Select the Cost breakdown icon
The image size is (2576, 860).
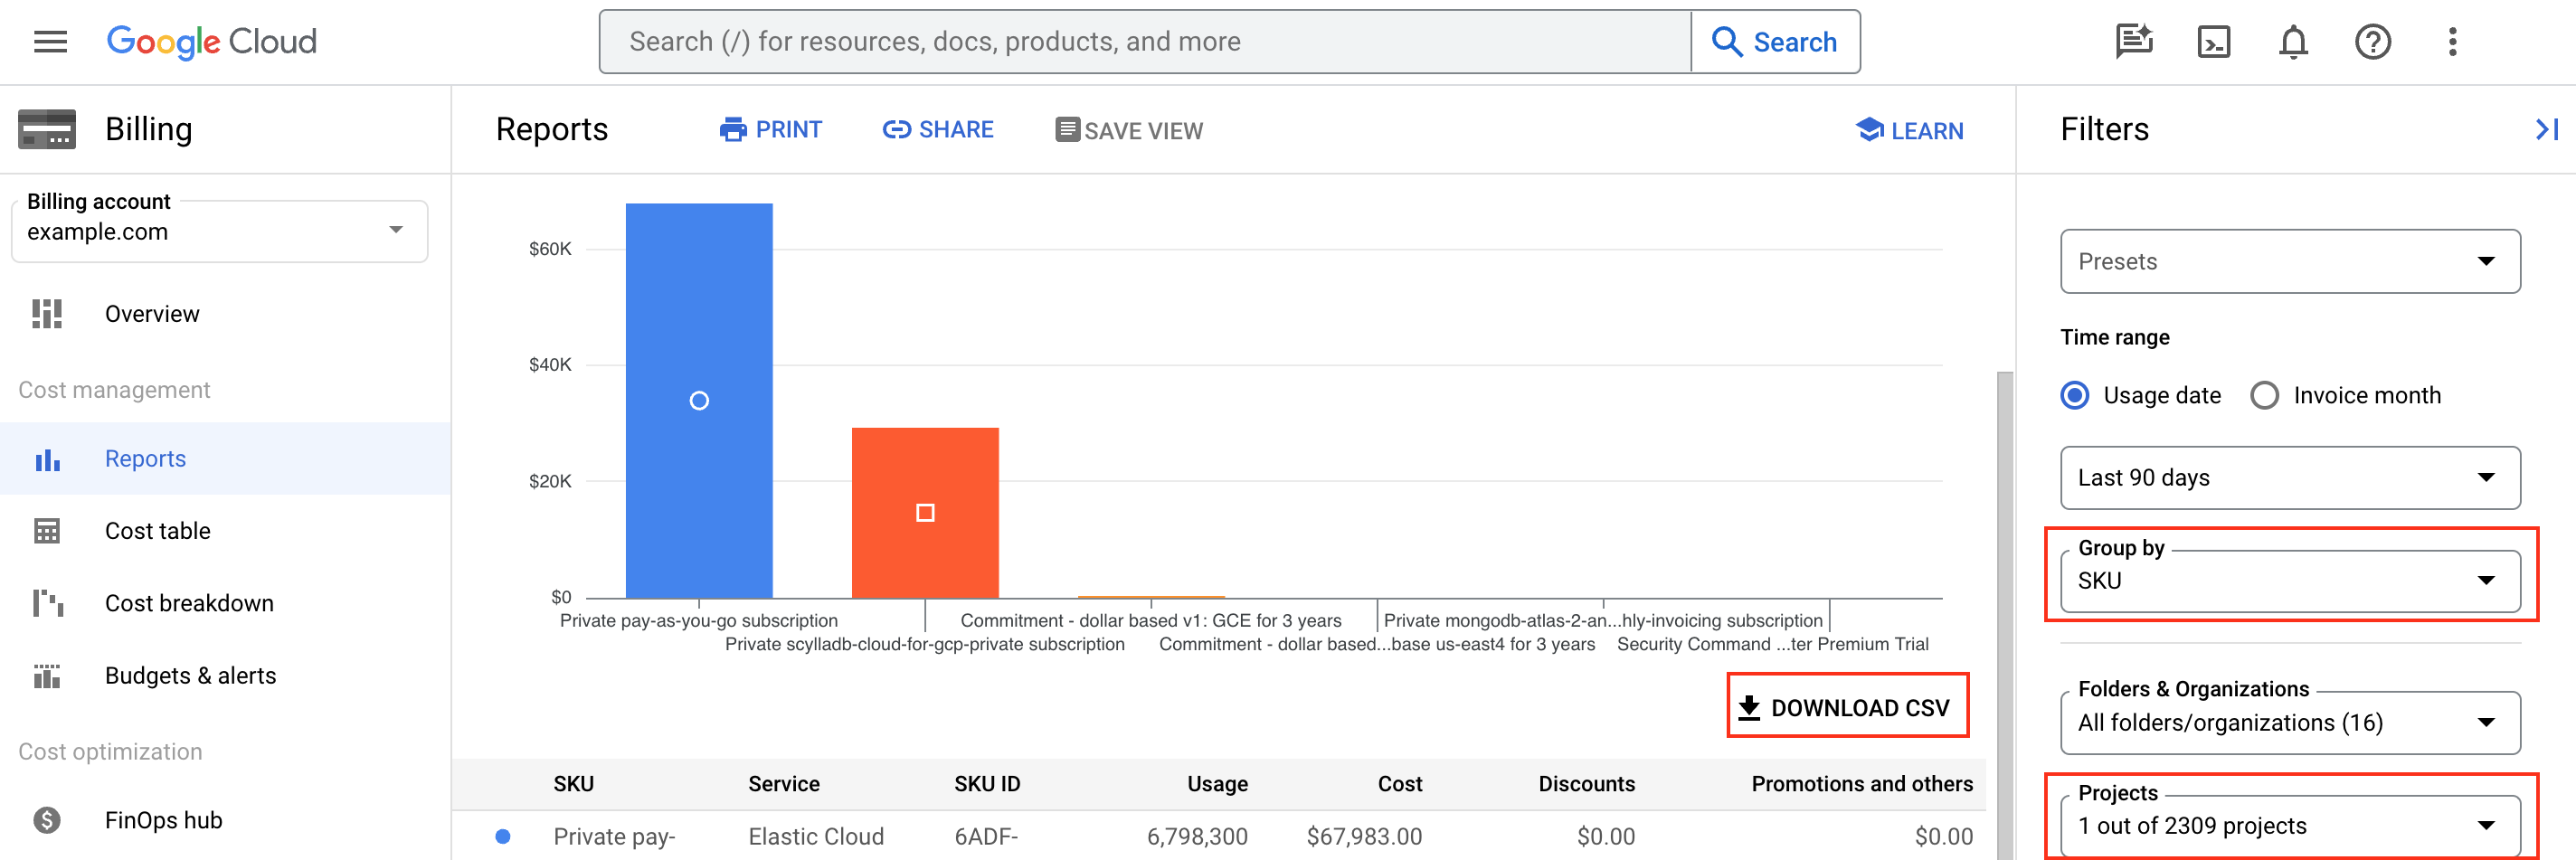click(x=46, y=602)
